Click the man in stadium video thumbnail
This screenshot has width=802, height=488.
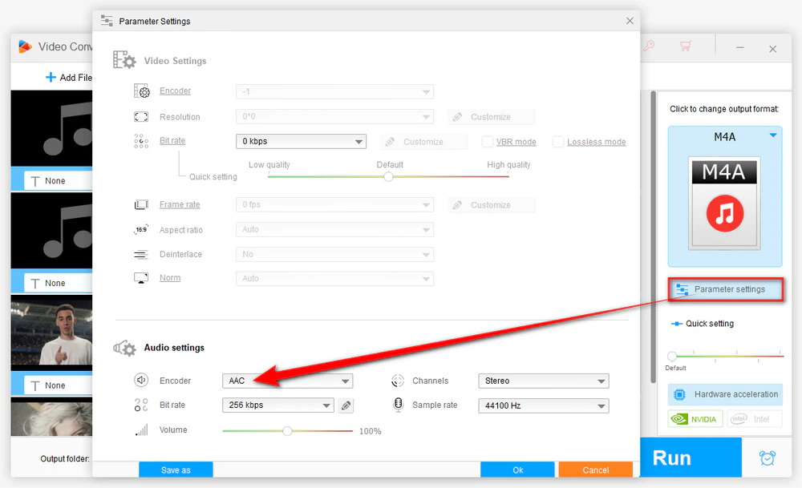(x=51, y=330)
